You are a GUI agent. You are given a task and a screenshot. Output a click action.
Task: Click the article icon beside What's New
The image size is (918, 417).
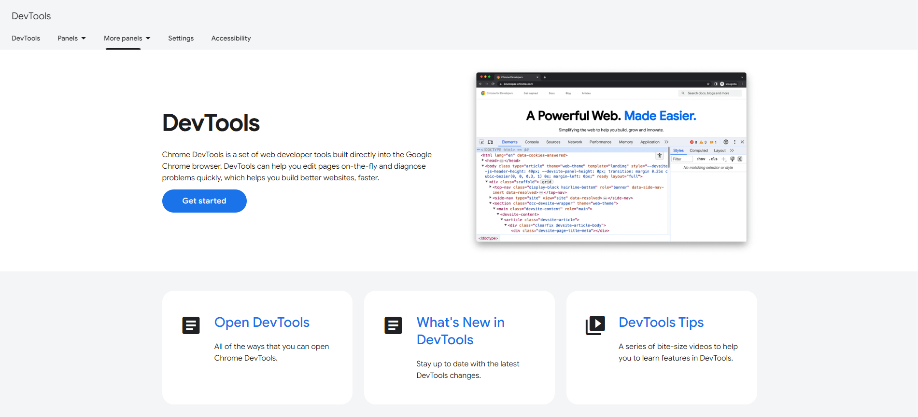393,325
